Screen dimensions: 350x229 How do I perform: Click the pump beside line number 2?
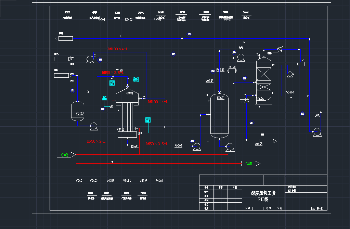click(x=90, y=59)
